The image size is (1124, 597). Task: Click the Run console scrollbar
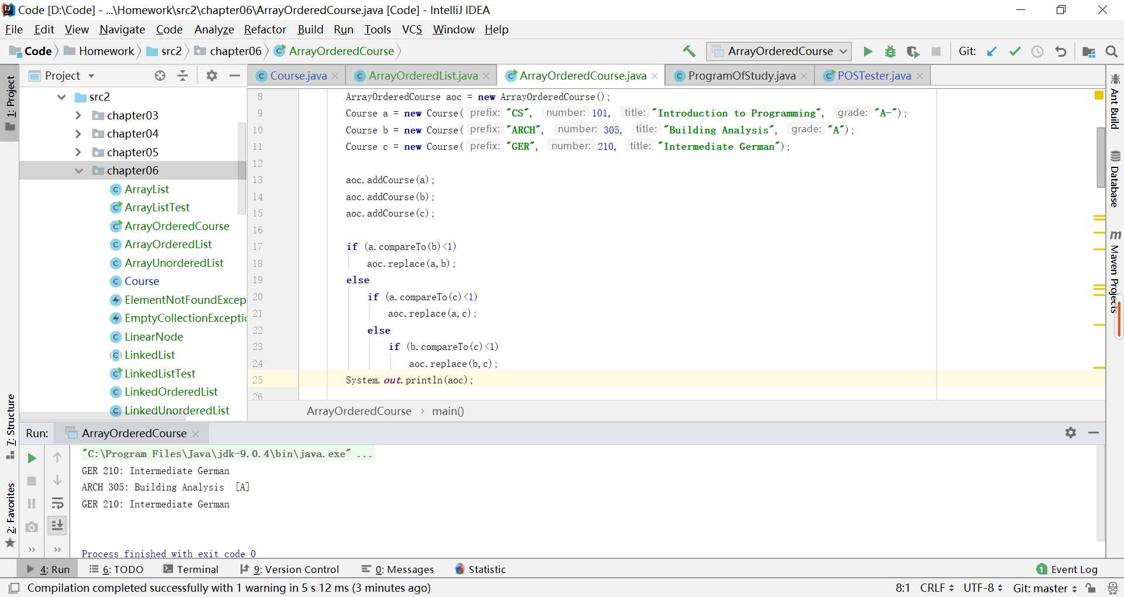point(1101,492)
